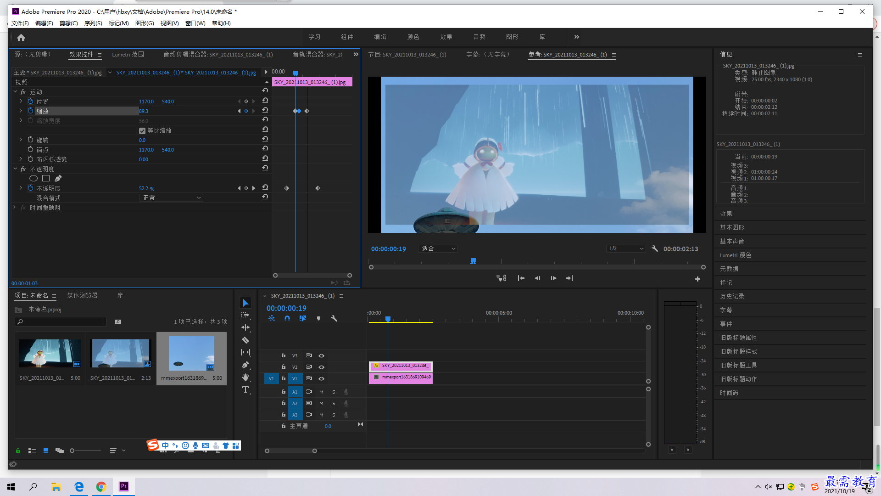Open timeline display settings wrench
The width and height of the screenshot is (881, 496).
pos(334,318)
